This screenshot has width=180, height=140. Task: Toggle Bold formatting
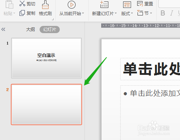(163, 13)
